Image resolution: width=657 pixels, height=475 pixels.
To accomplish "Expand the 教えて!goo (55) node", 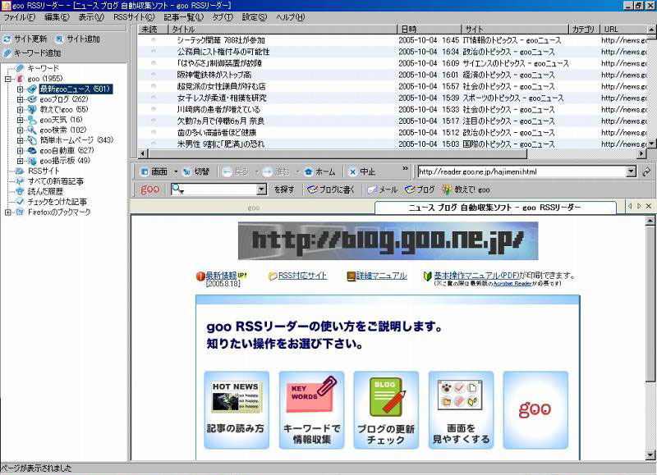I will [20, 110].
